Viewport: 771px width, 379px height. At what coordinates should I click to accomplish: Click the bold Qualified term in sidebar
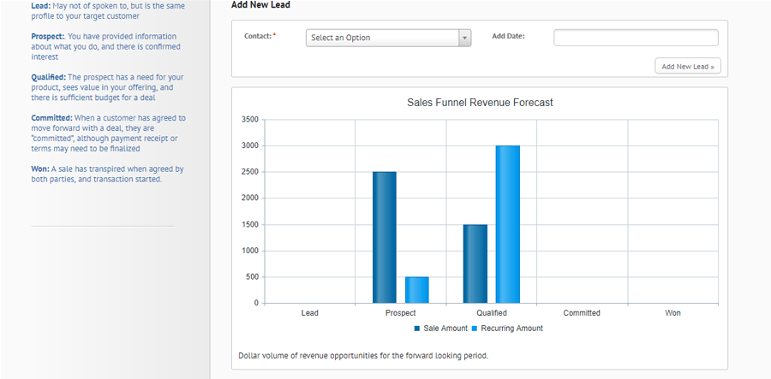coord(49,77)
